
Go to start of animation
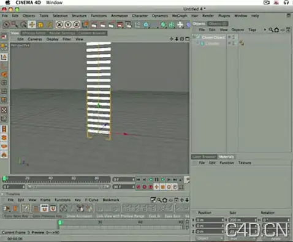[x=138, y=180]
